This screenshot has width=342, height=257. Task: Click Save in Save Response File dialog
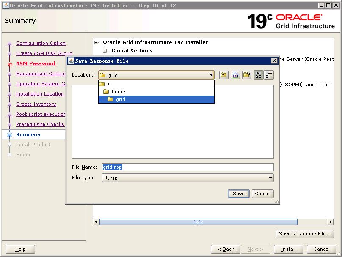[239, 194]
